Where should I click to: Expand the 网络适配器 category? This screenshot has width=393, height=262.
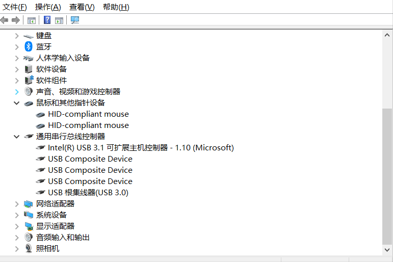(17, 204)
